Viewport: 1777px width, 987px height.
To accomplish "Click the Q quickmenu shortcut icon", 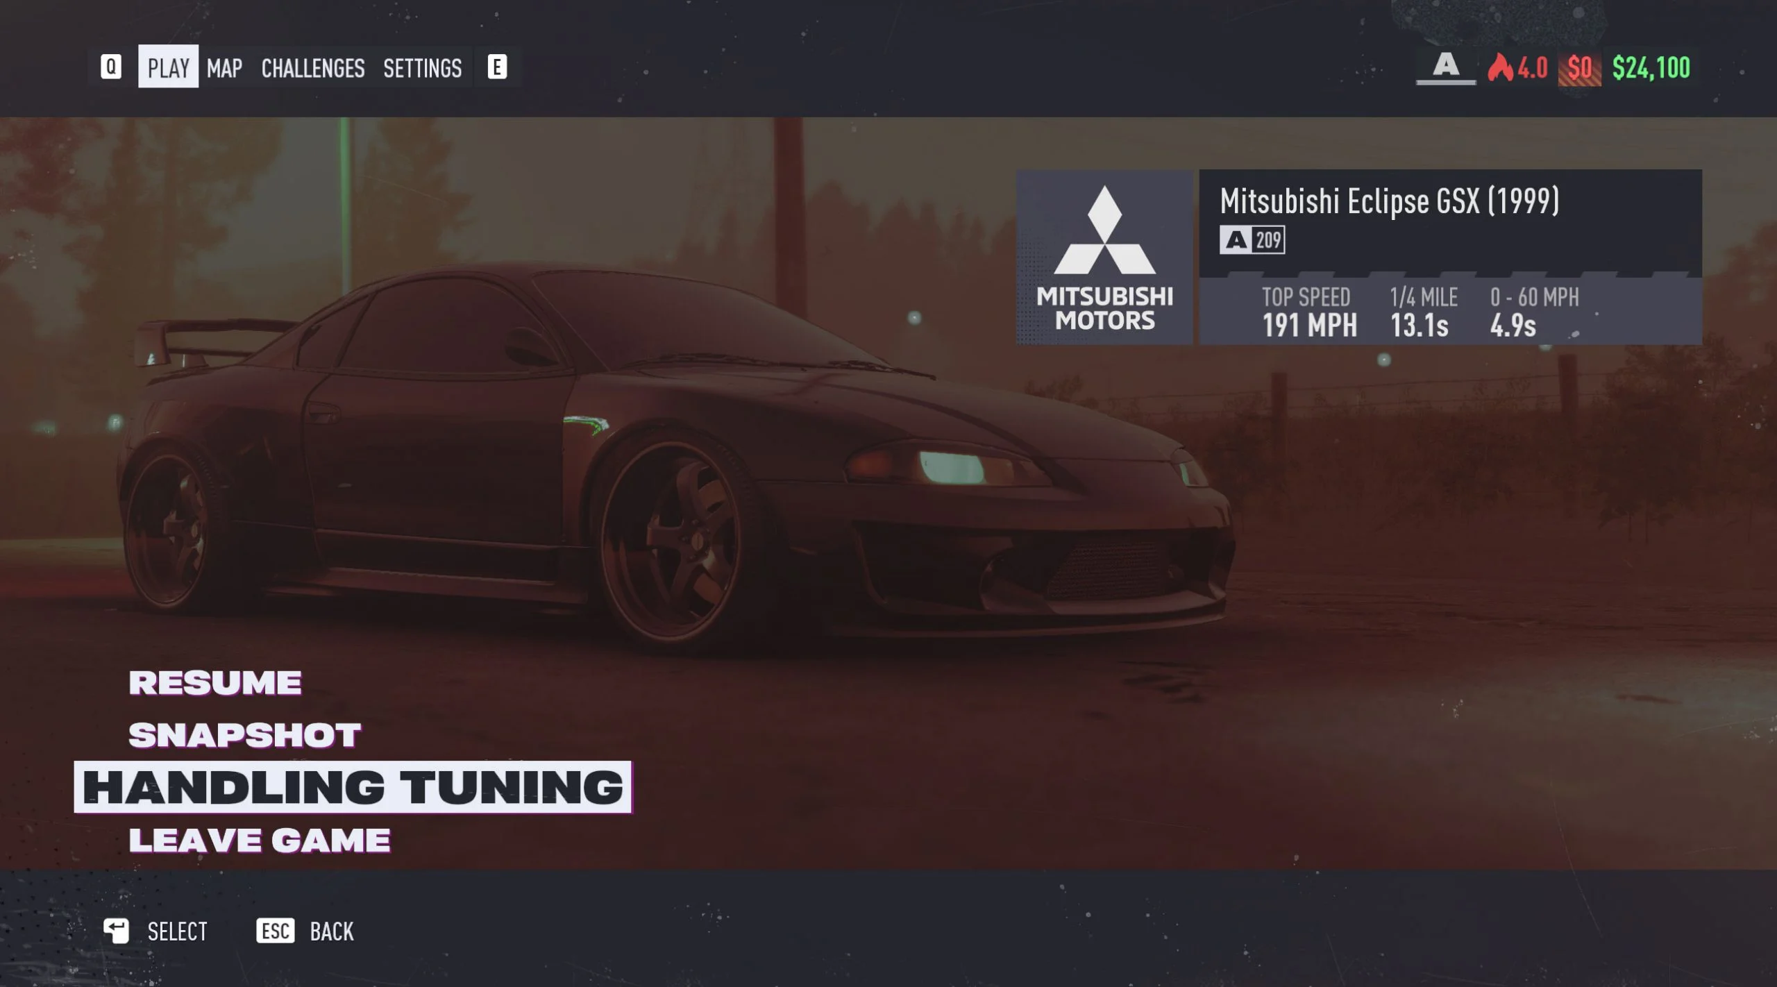I will 110,66.
